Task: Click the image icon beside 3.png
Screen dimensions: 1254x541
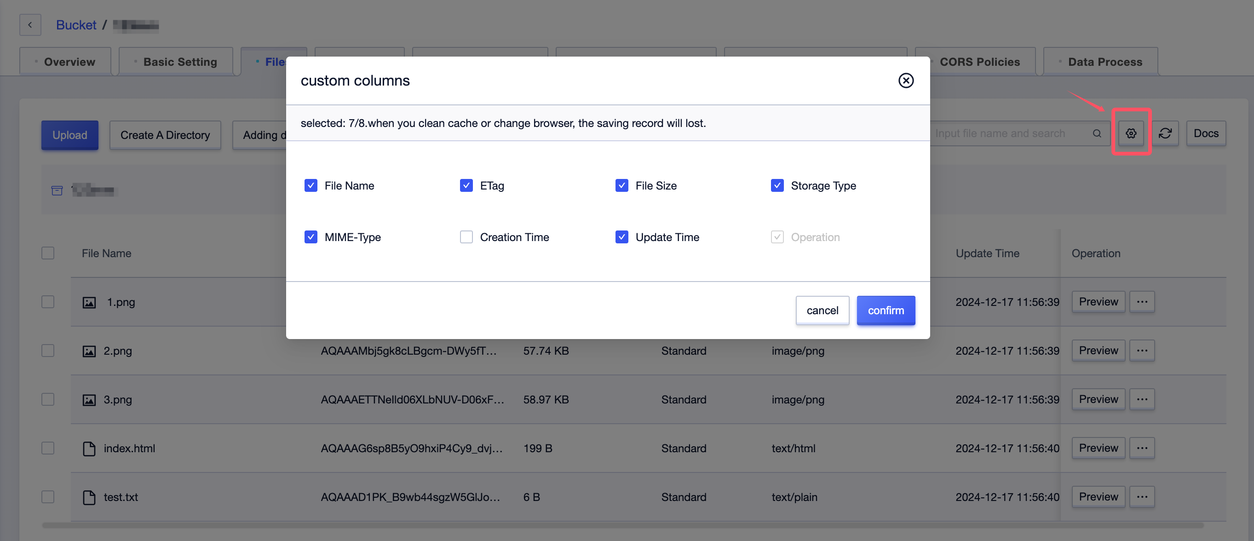Action: pyautogui.click(x=89, y=400)
